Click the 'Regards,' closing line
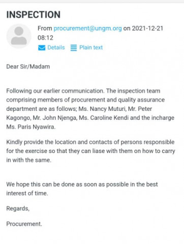 (x=18, y=208)
